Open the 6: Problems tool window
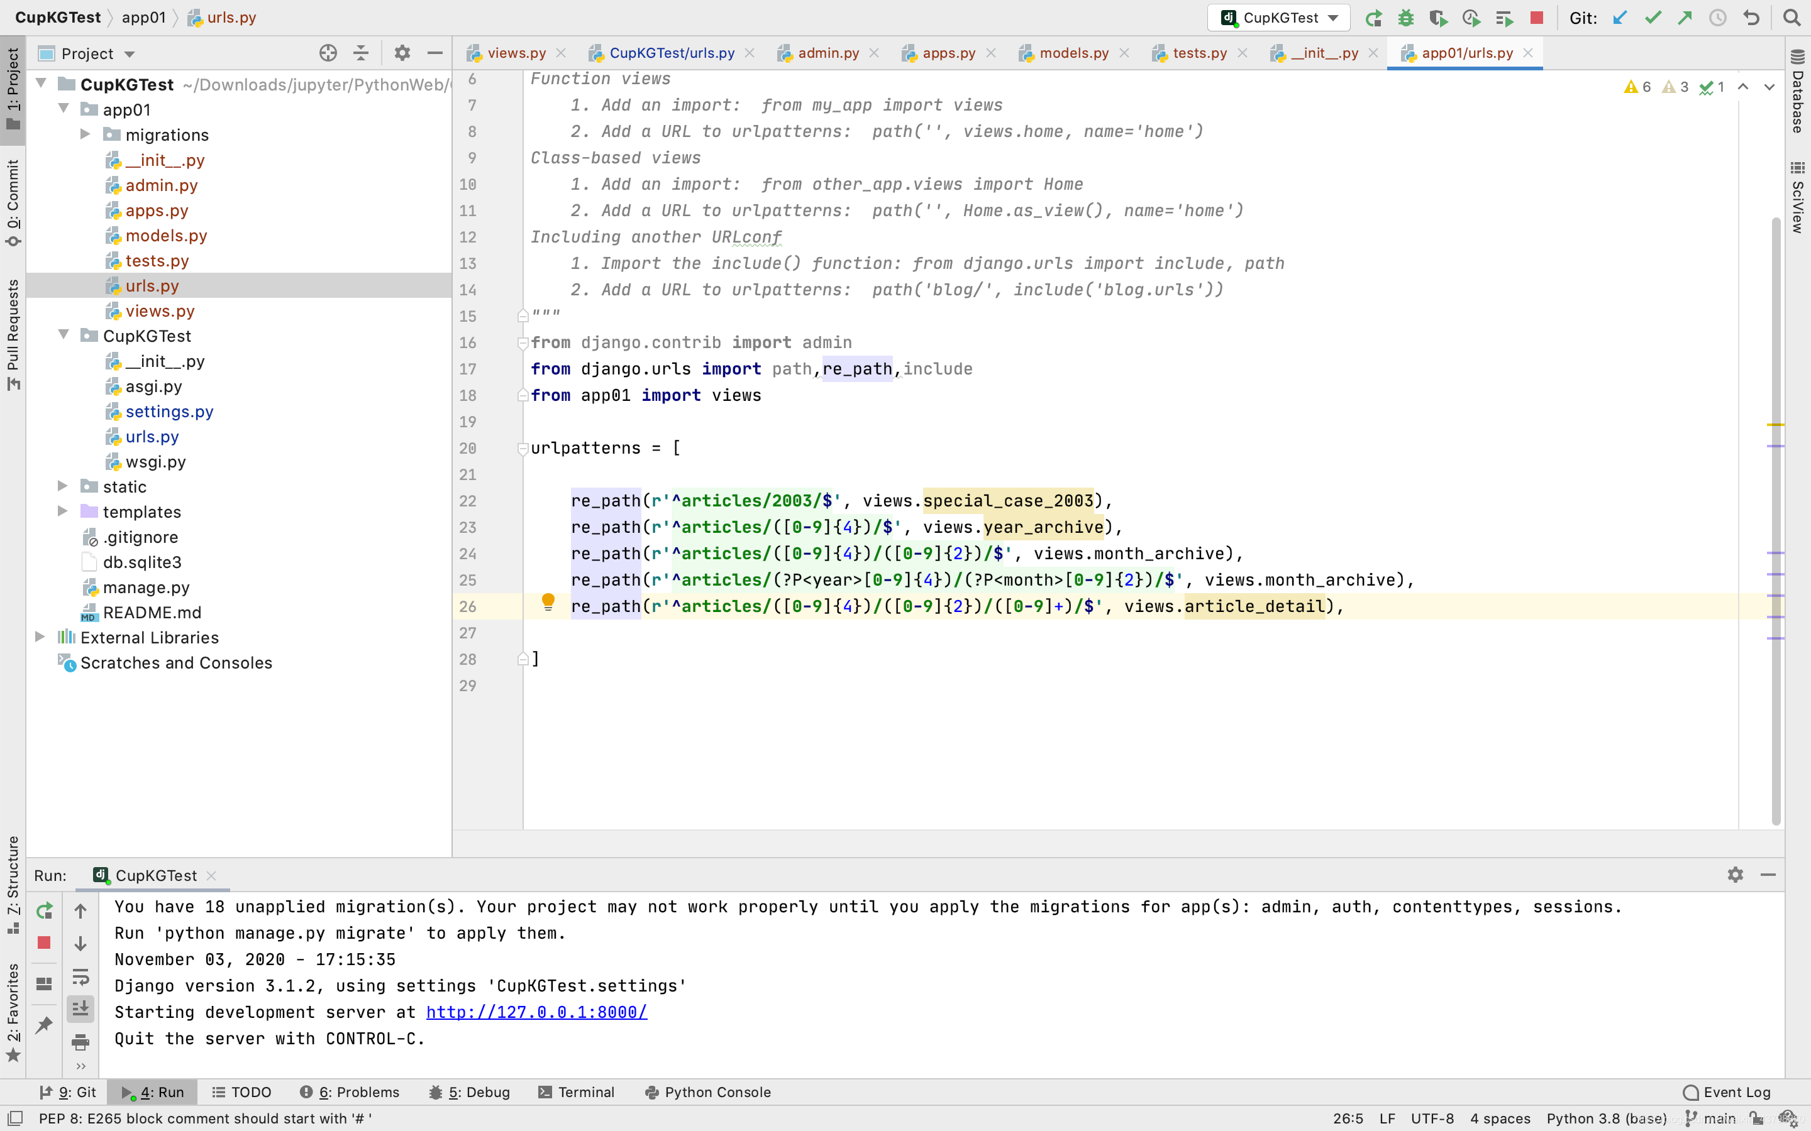This screenshot has width=1811, height=1131. [350, 1092]
